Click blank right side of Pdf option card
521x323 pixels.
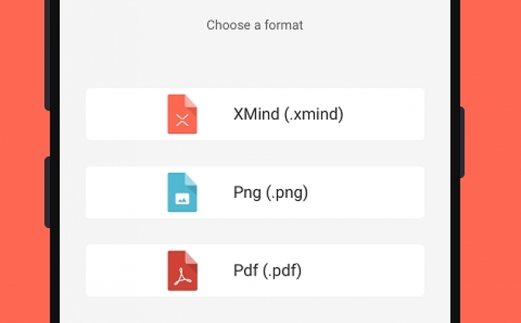tap(364, 270)
